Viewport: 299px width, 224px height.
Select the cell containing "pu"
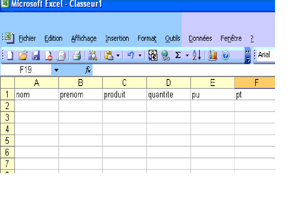tap(213, 94)
